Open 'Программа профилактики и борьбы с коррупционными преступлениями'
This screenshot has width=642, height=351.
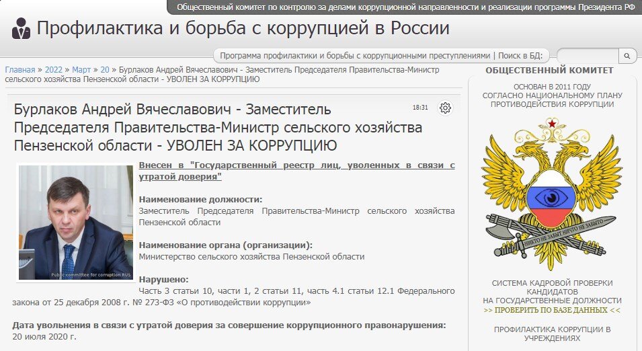(x=355, y=56)
